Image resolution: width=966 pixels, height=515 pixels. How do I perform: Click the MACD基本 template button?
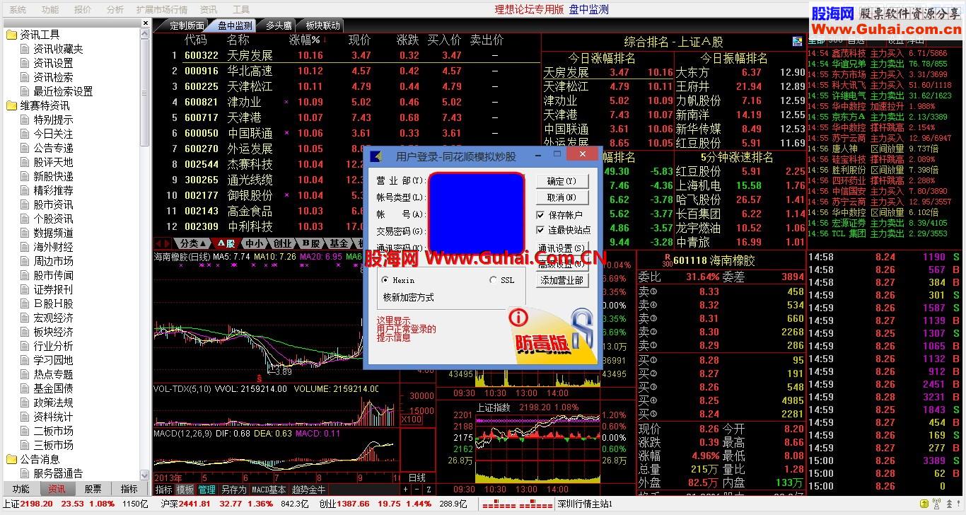pyautogui.click(x=269, y=490)
